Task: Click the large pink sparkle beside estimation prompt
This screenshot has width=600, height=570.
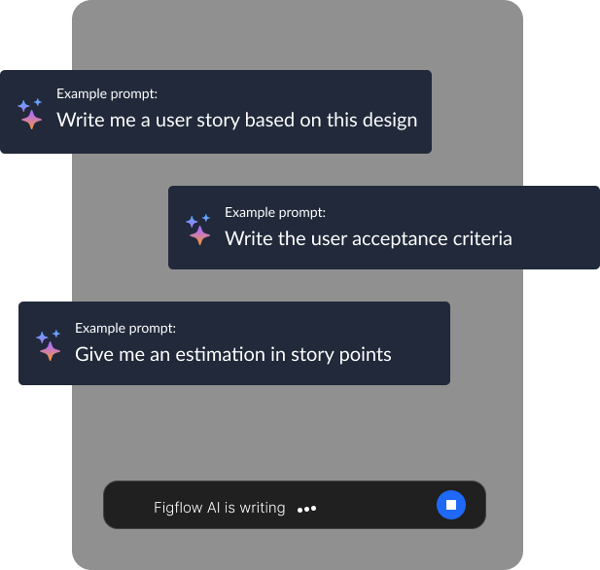Action: click(51, 351)
